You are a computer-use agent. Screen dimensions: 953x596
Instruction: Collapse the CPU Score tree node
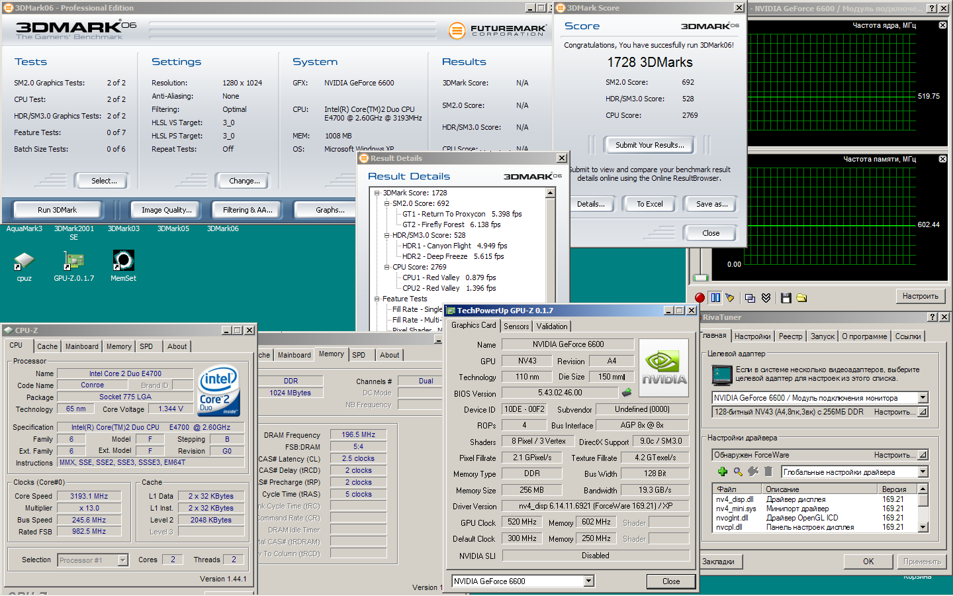(x=387, y=267)
